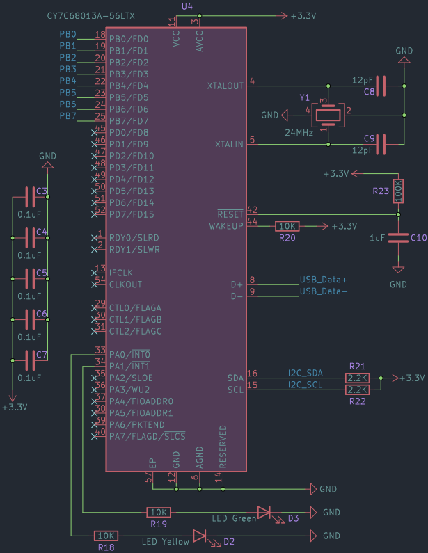Click the 12pF value of C8
This screenshot has width=428, height=553.
[x=363, y=80]
